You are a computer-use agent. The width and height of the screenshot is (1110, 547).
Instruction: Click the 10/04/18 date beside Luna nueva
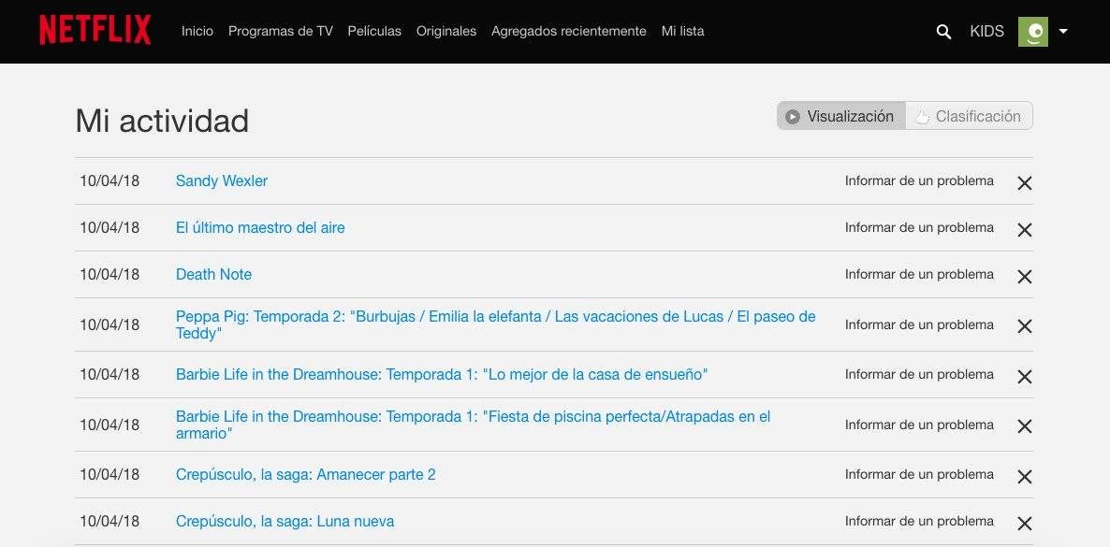(x=110, y=522)
